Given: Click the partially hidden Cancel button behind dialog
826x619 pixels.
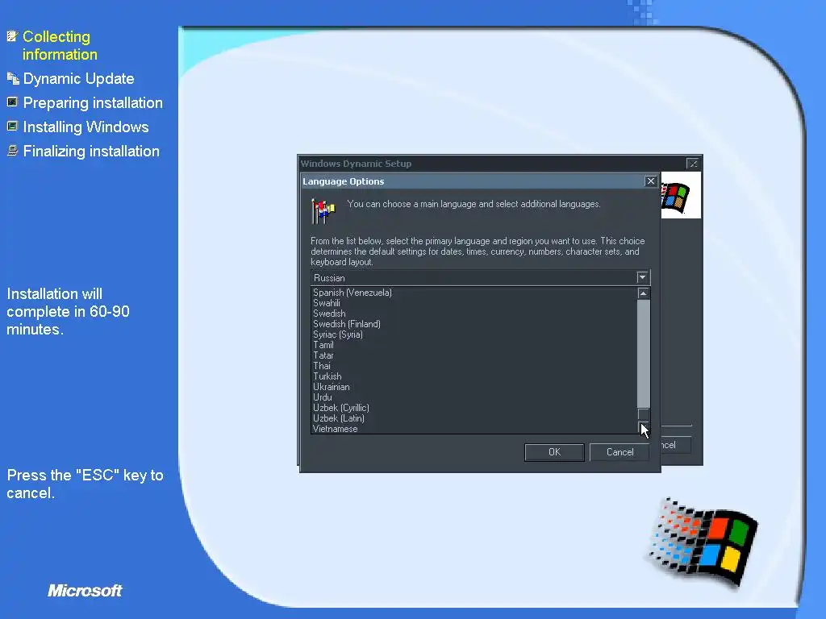Looking at the screenshot, I should click(x=676, y=445).
